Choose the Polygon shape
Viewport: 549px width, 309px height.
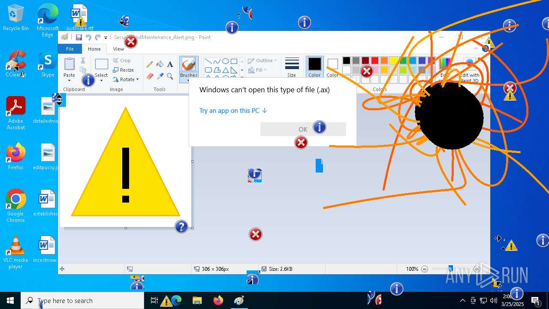tap(217, 70)
